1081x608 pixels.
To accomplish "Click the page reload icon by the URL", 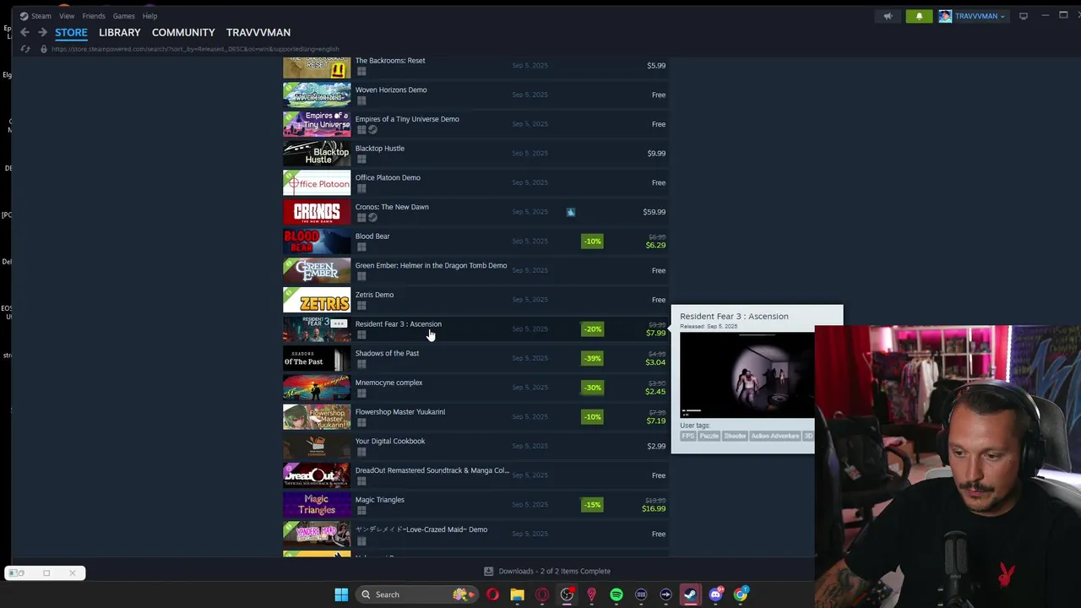I will point(24,49).
